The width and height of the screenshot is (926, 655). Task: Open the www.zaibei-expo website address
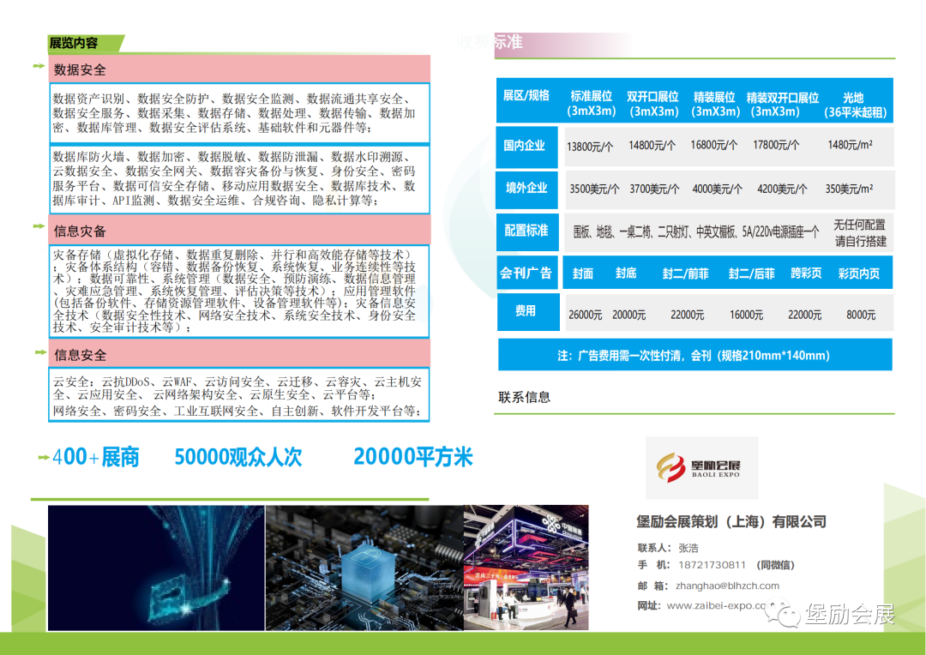[716, 605]
